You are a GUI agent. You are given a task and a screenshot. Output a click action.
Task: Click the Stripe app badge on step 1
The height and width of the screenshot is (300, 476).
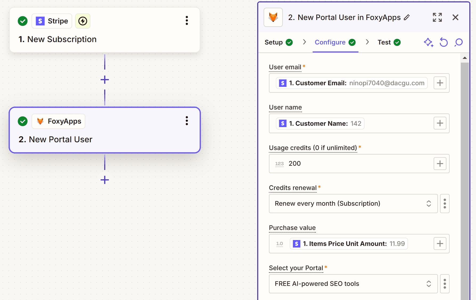pyautogui.click(x=52, y=21)
